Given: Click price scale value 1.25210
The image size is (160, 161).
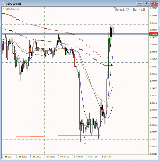Looking at the screenshot, I should pyautogui.click(x=154, y=8).
